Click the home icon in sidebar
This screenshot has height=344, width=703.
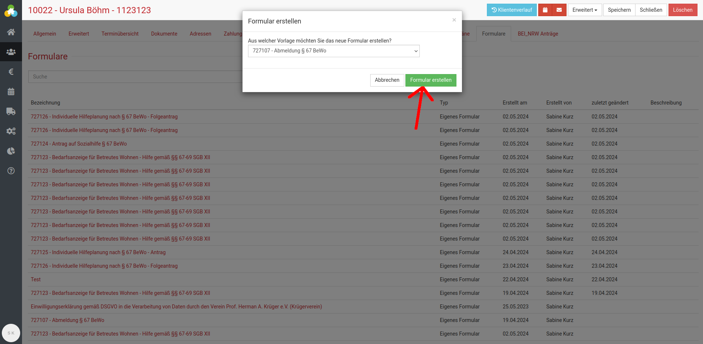(11, 32)
